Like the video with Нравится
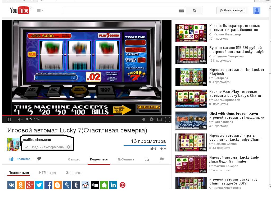 20,159
